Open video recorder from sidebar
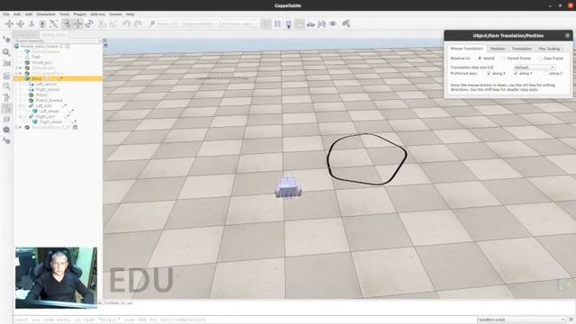This screenshot has width=576, height=324. pos(6,130)
